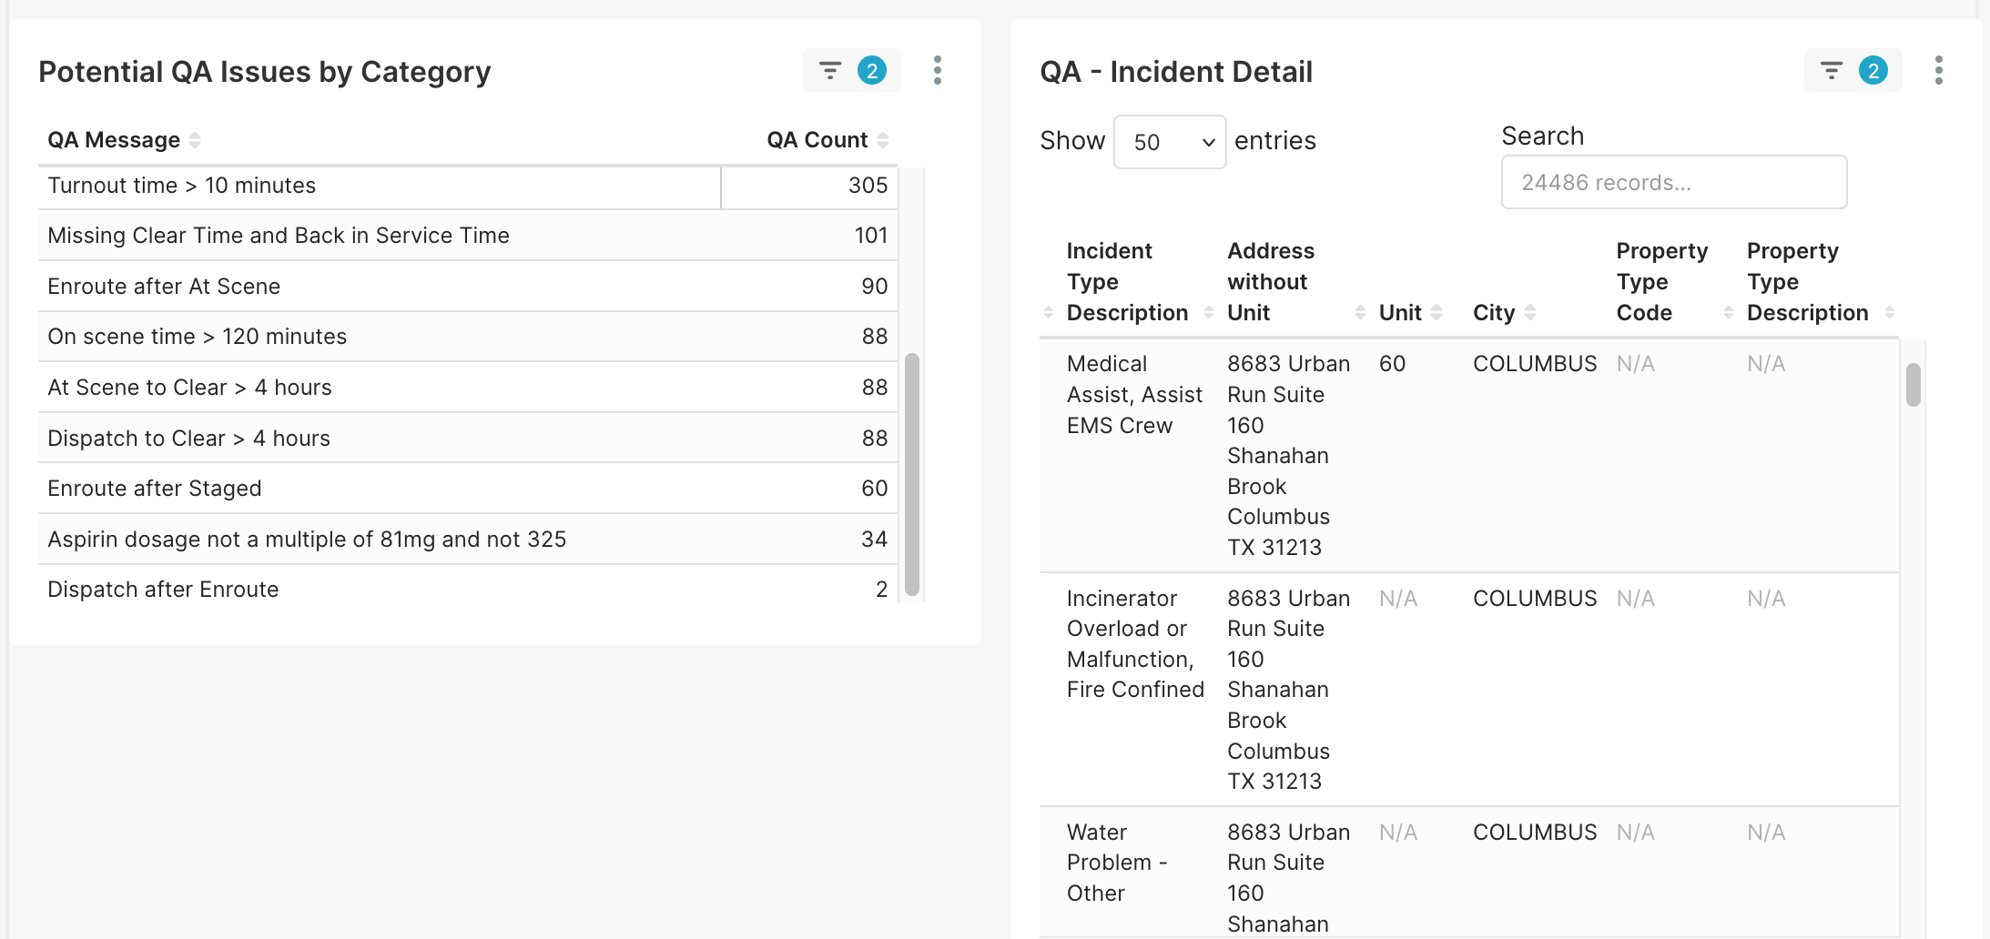Screen dimensions: 1990x939
Task: Click the Search records input field
Action: pyautogui.click(x=1673, y=183)
